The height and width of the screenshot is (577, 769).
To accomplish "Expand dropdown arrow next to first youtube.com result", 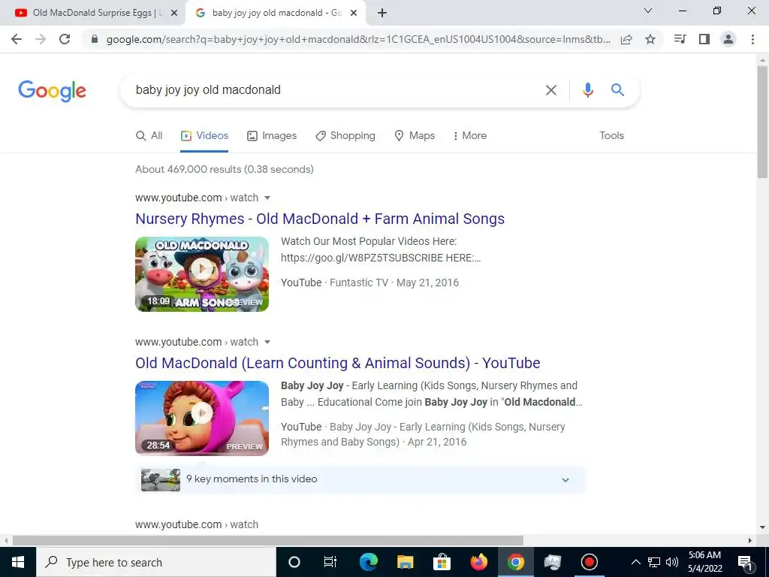I will coord(267,198).
